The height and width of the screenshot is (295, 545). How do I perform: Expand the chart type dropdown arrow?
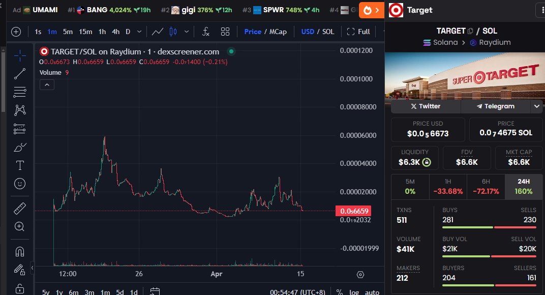pyautogui.click(x=187, y=32)
